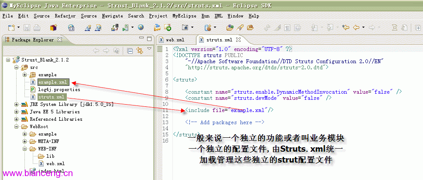Screen dimensions: 423x180
Task: Open the MyEclipse menu
Action: click(184, 16)
